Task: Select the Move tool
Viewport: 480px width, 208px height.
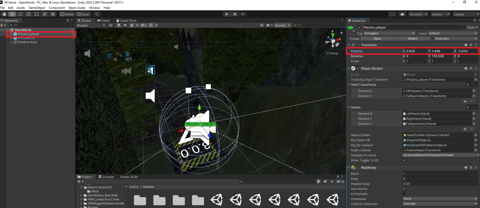Action: (x=12, y=14)
